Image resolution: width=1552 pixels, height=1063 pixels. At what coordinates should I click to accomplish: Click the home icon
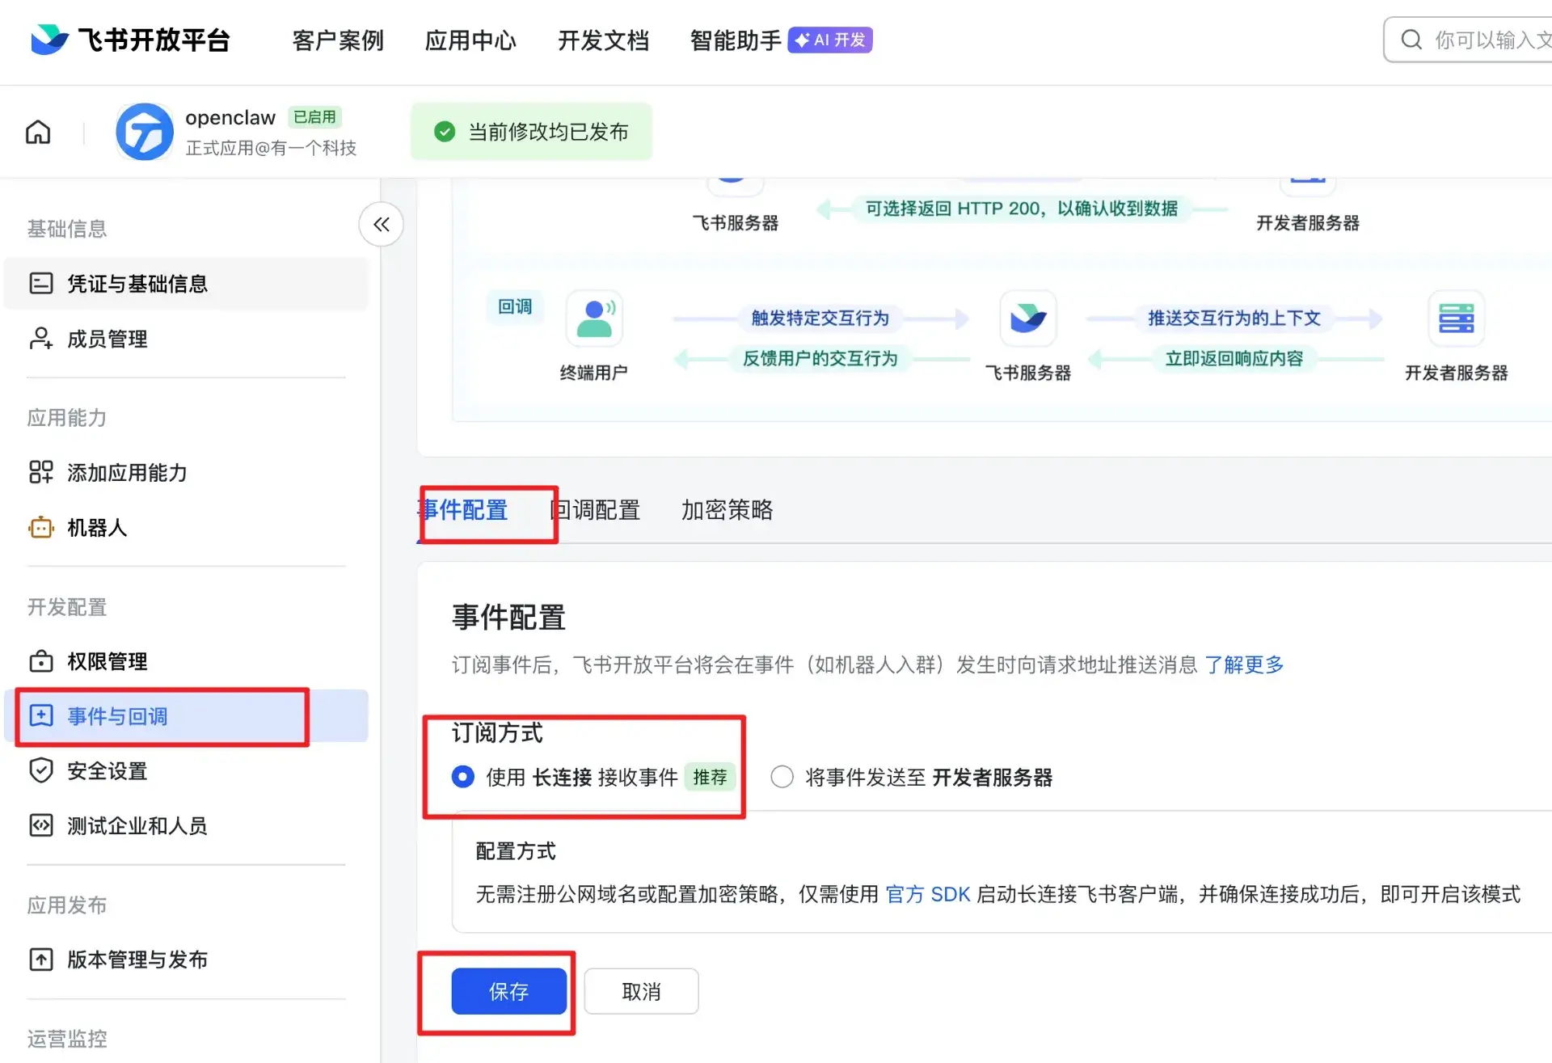point(38,132)
